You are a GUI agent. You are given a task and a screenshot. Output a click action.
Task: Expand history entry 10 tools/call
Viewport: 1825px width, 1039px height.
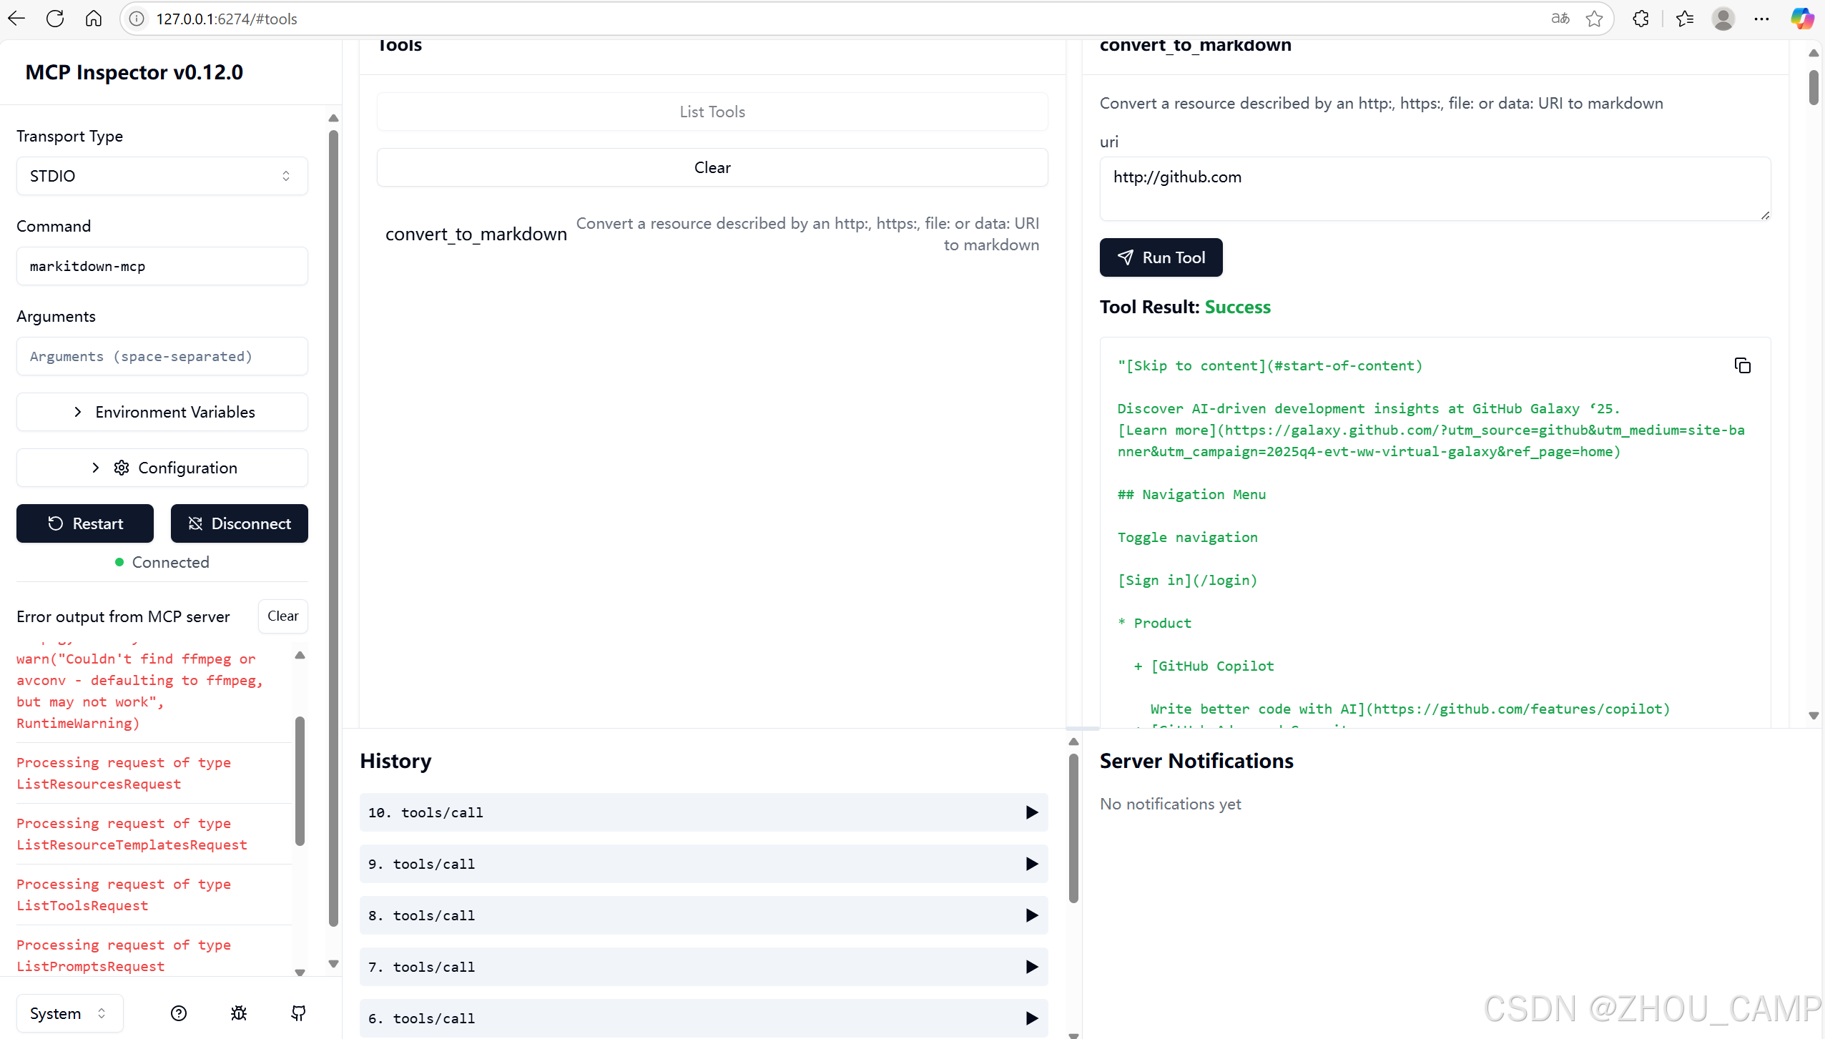click(703, 812)
